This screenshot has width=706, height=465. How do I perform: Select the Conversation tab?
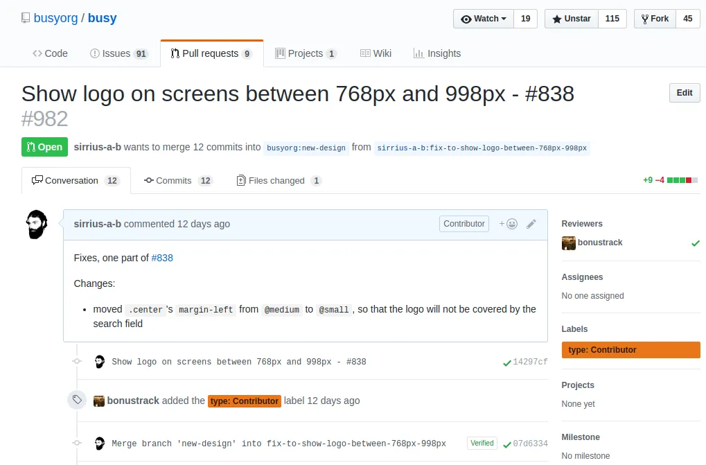(76, 180)
